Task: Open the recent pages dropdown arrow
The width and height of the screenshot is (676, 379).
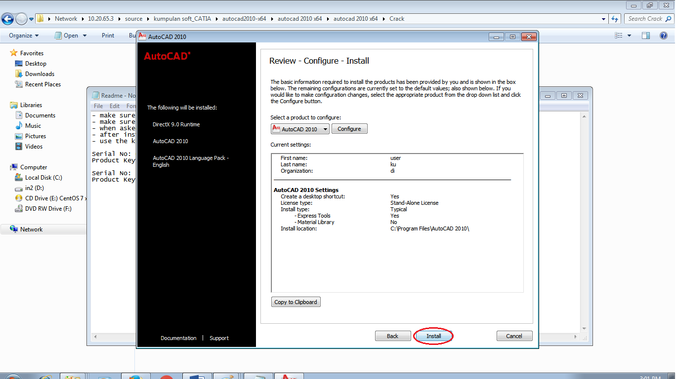Action: tap(32, 19)
